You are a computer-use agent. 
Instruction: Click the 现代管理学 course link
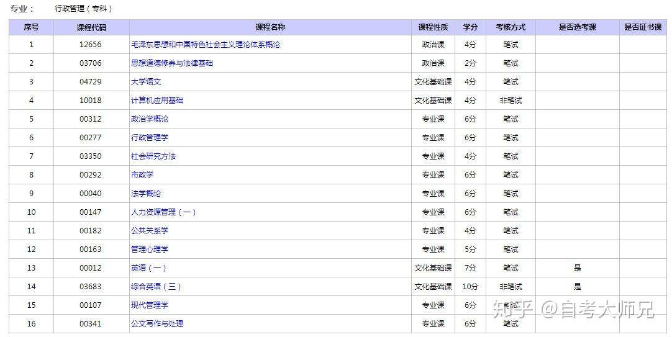150,305
